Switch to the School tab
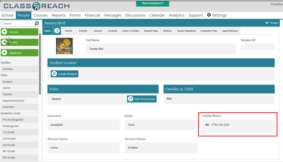 coord(68,31)
